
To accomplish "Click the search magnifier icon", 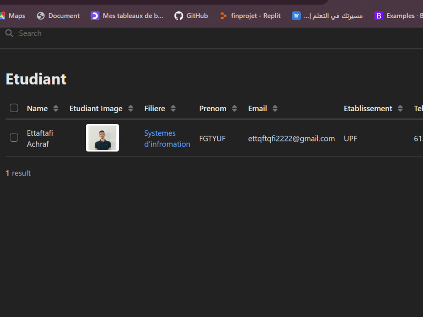I will (x=9, y=33).
